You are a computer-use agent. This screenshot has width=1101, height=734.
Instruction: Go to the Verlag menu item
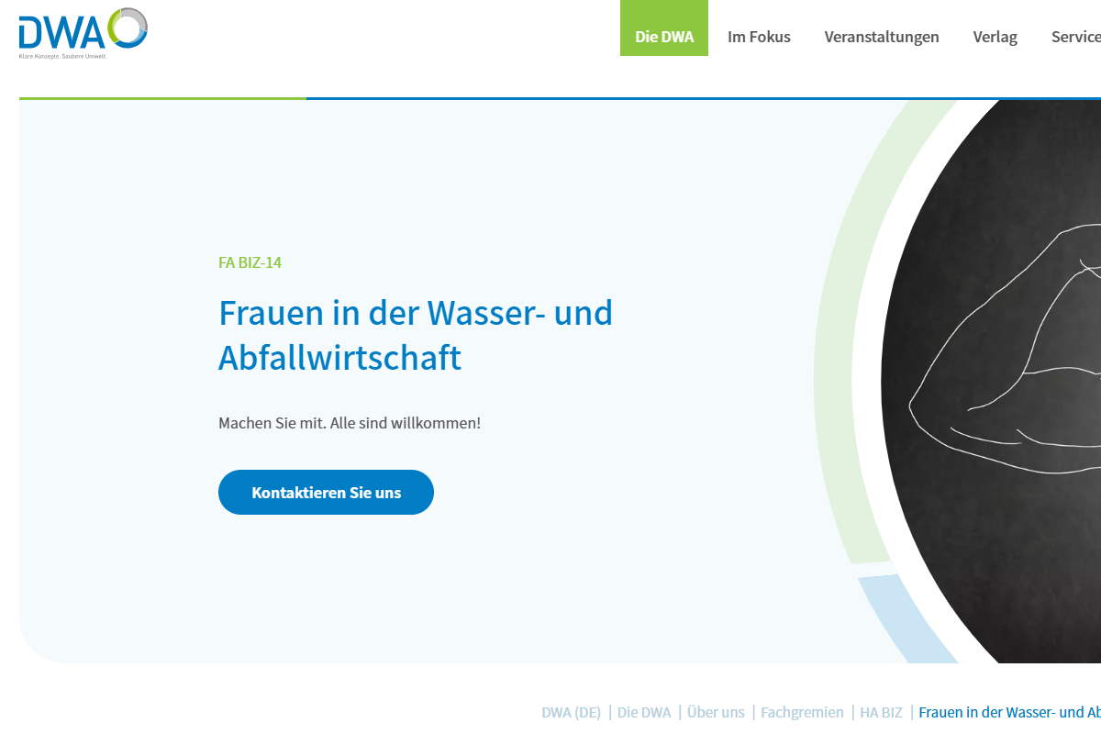click(x=995, y=37)
